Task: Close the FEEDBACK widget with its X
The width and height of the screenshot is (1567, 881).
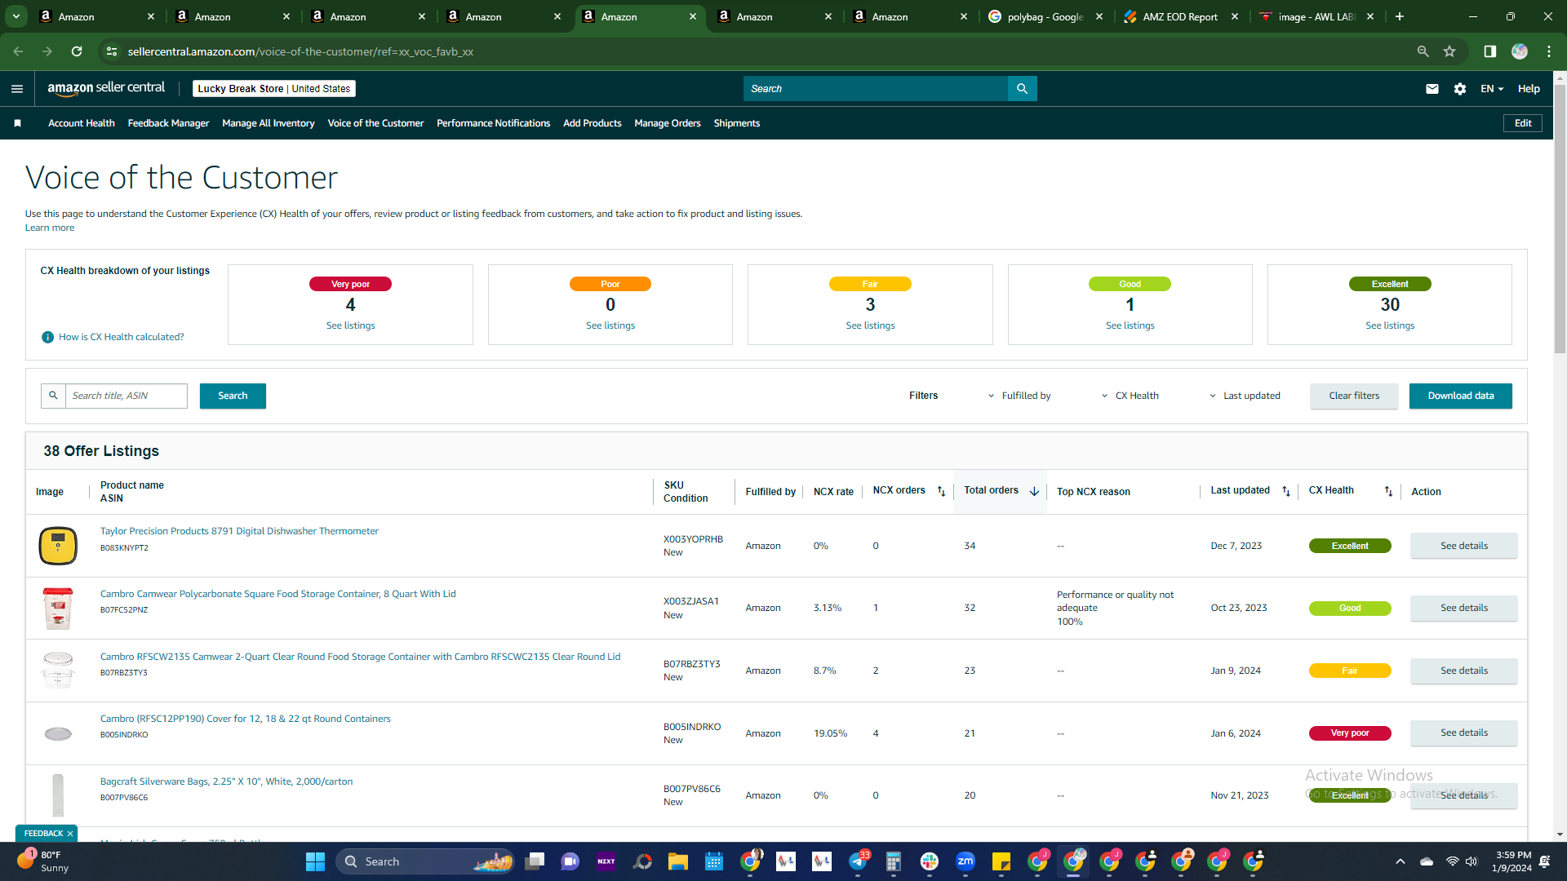Action: (70, 834)
